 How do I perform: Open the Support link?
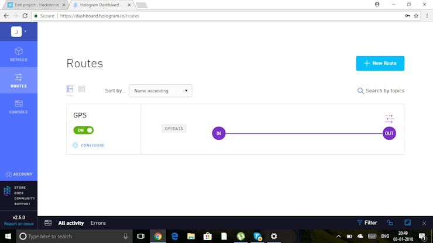[x=22, y=204]
